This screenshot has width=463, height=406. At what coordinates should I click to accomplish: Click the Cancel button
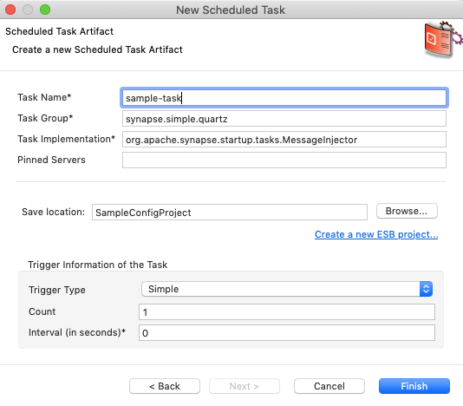(329, 386)
